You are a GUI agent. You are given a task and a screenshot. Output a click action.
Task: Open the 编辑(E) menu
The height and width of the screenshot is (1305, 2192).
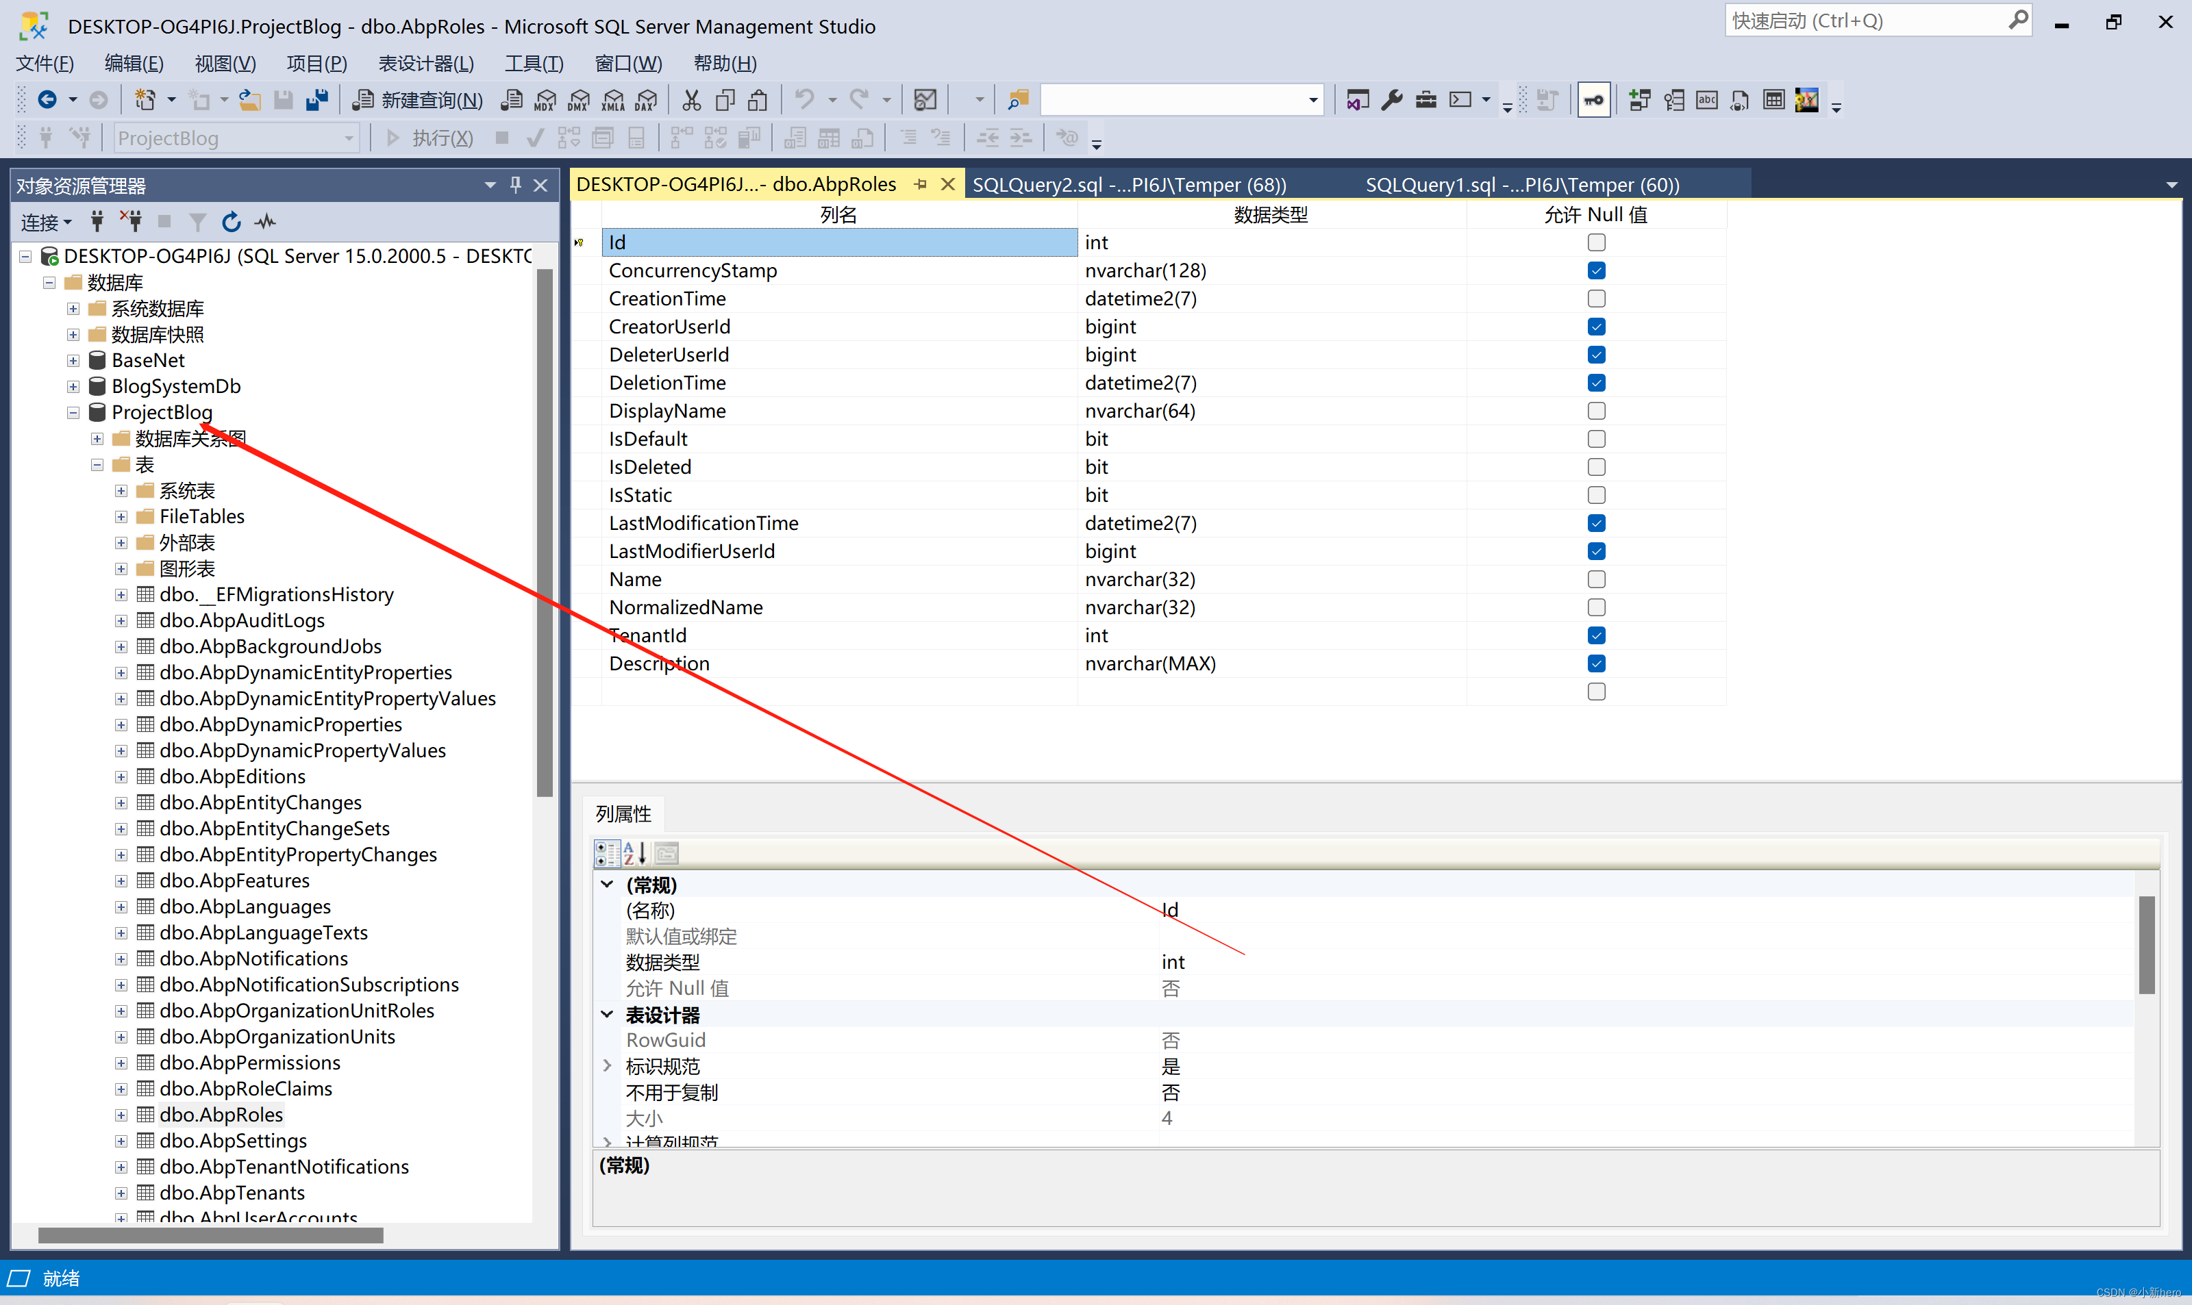(134, 63)
